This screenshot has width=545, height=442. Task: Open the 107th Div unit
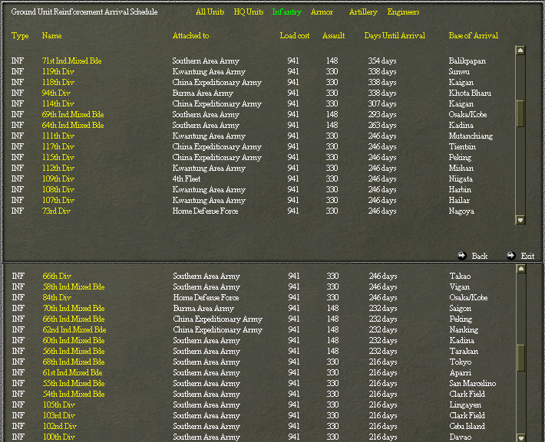coord(58,201)
